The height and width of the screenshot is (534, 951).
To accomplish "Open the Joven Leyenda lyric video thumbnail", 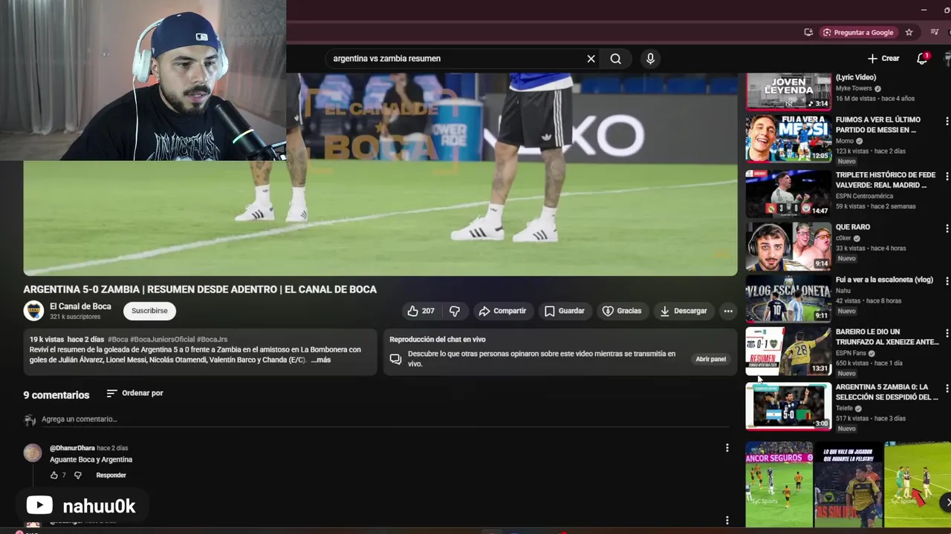I will click(788, 91).
